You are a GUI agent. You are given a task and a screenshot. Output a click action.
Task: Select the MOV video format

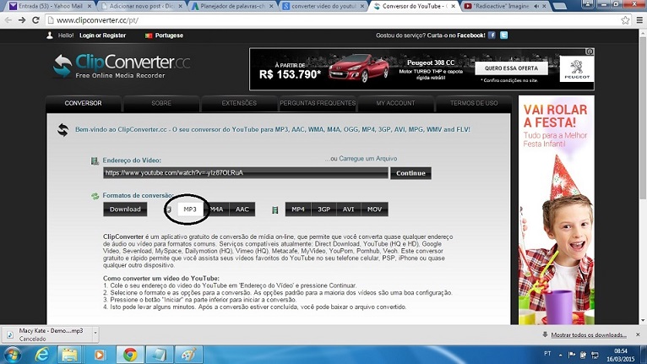click(374, 209)
